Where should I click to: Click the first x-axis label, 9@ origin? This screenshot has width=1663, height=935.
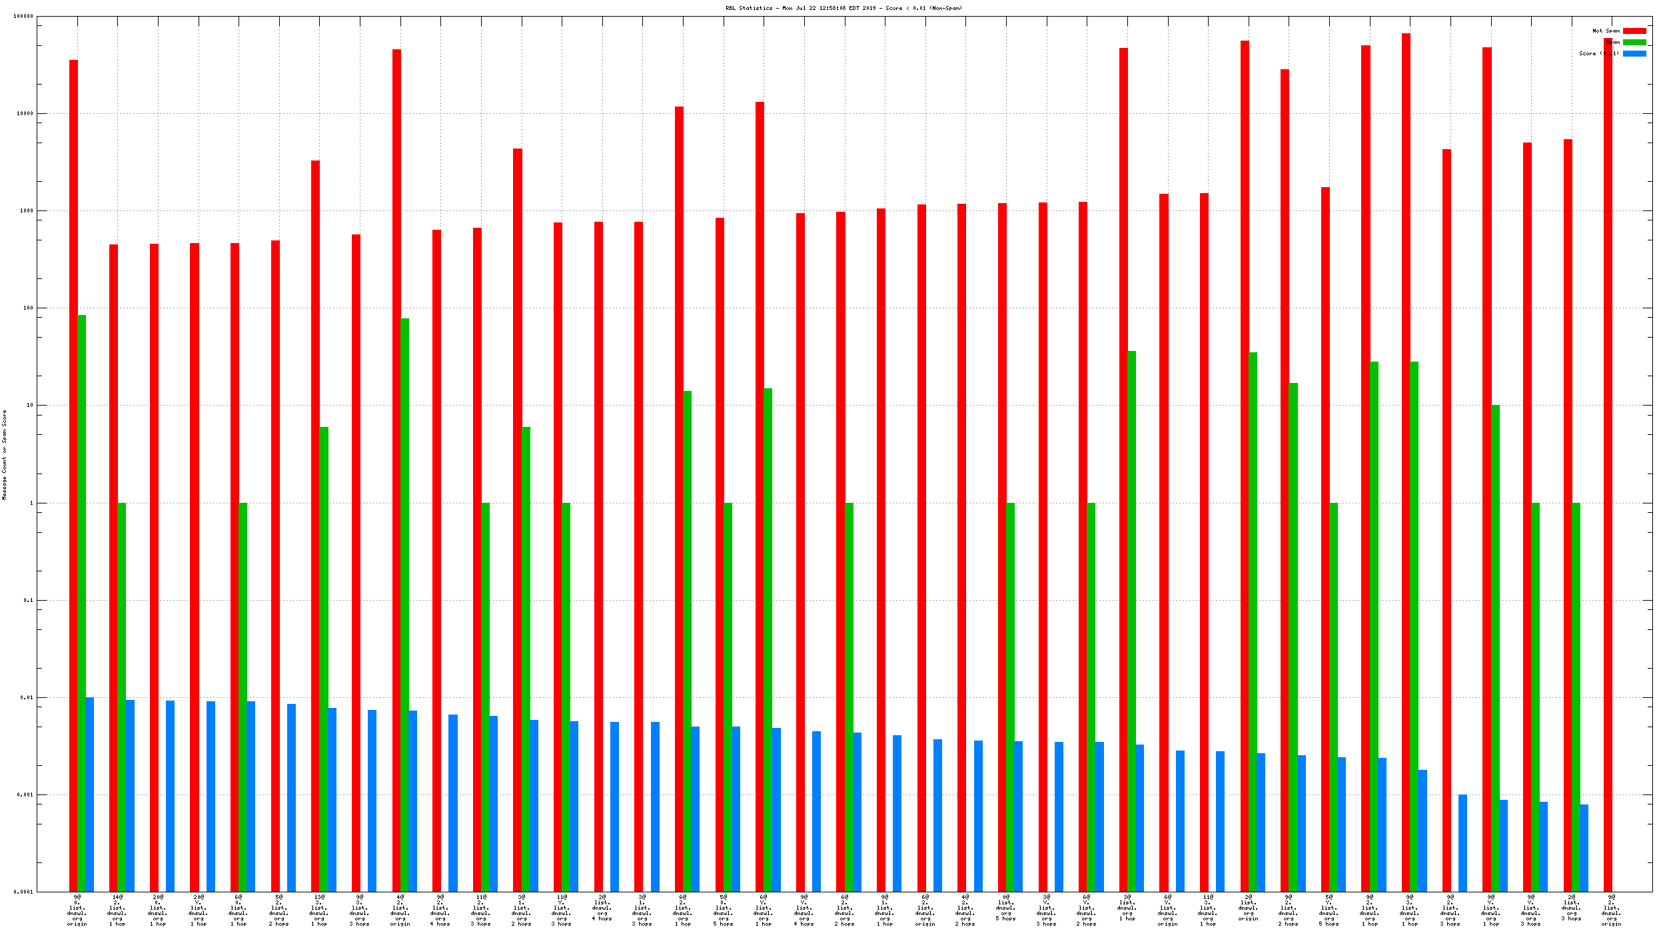77,910
